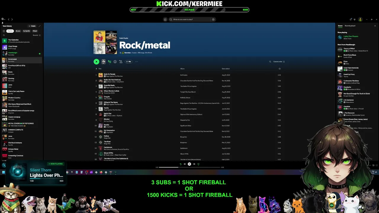379x213 pixels.
Task: Open the Windows Start button
Action: coord(4,172)
